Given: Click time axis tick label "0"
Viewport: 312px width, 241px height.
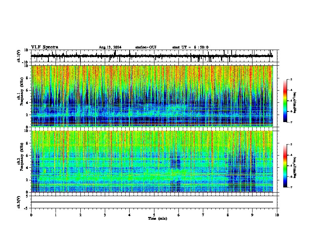Looking at the screenshot, I should point(31,215).
